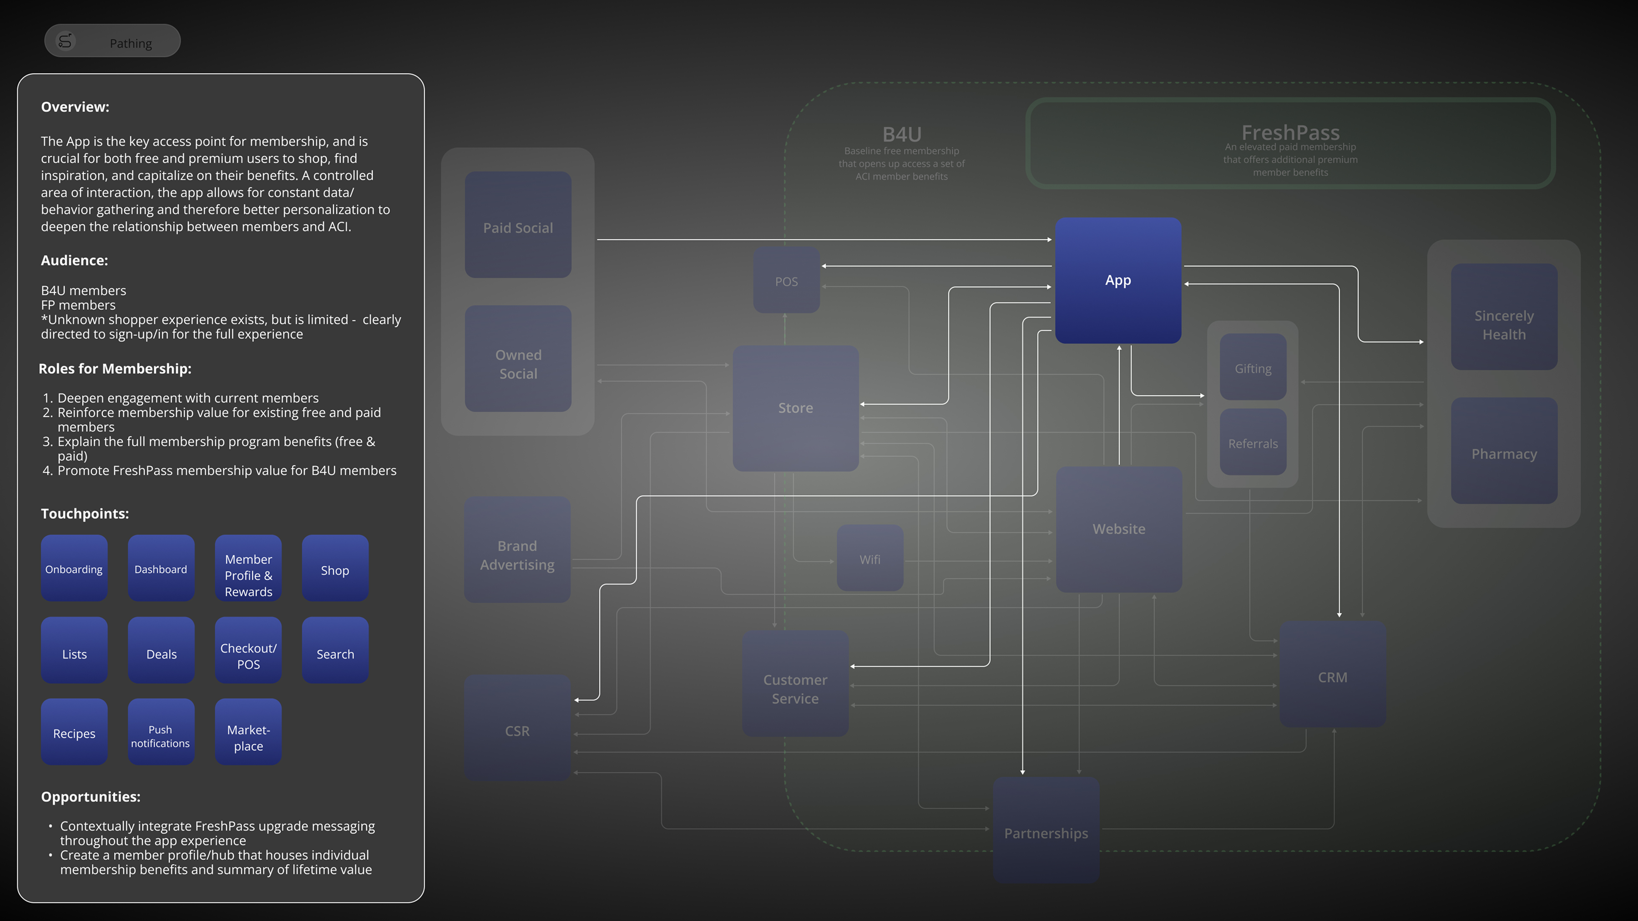Viewport: 1638px width, 921px height.
Task: Click the FreshPass membership box
Action: (1290, 143)
